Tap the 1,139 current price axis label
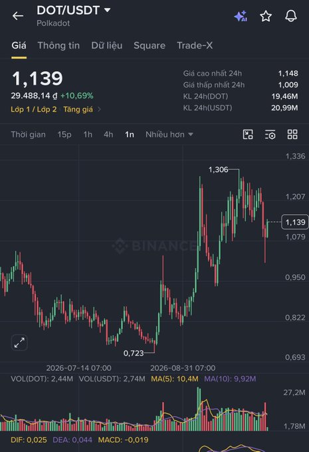The height and width of the screenshot is (452, 309). pyautogui.click(x=295, y=222)
